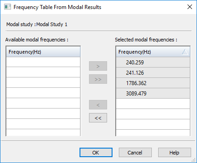The width and height of the screenshot is (197, 163).
Task: Click the second empty row in Available frequencies
Action: pos(43,72)
